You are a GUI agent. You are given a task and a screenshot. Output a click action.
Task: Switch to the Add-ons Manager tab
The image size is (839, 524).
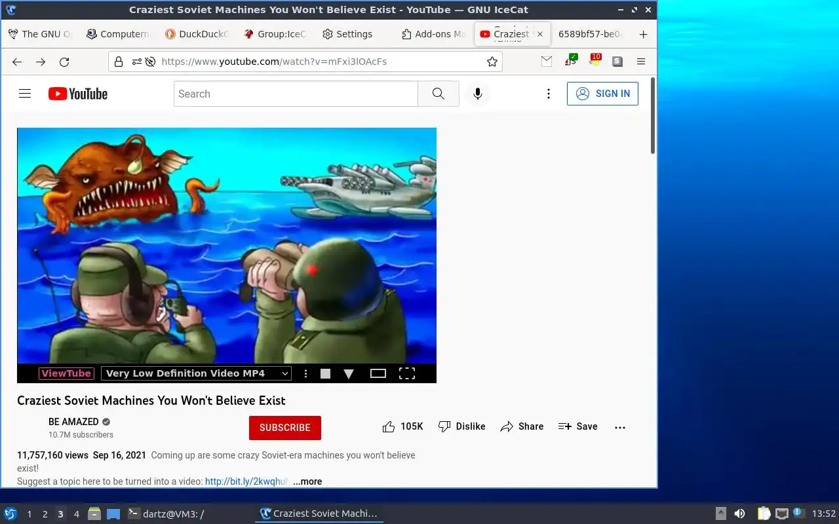[433, 34]
